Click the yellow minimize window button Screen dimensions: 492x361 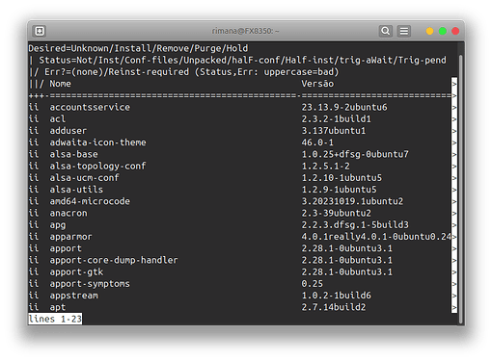point(429,31)
